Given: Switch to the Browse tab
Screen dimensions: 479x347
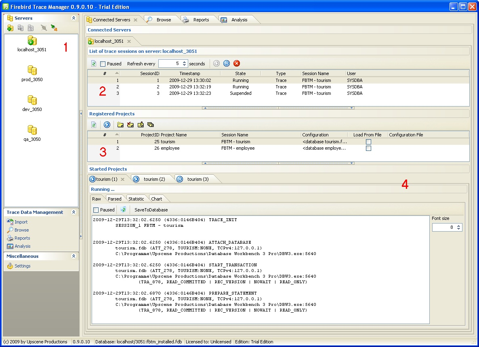Looking at the screenshot, I should pyautogui.click(x=164, y=19).
